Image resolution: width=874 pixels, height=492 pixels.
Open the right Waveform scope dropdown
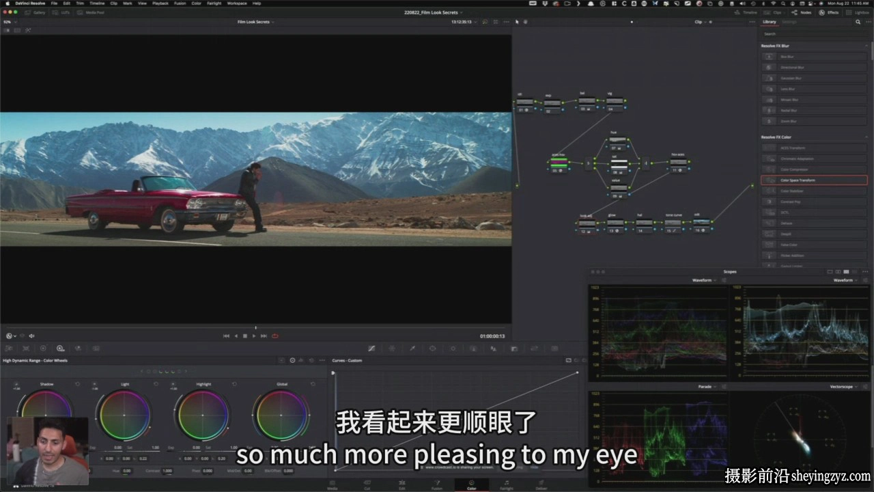coord(845,280)
